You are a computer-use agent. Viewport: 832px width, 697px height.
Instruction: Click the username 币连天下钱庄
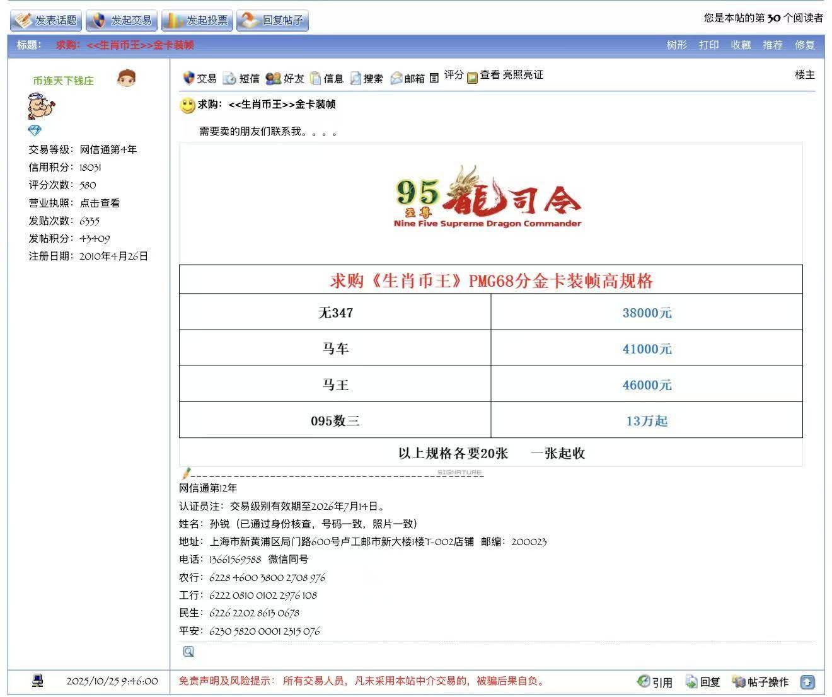[x=63, y=81]
